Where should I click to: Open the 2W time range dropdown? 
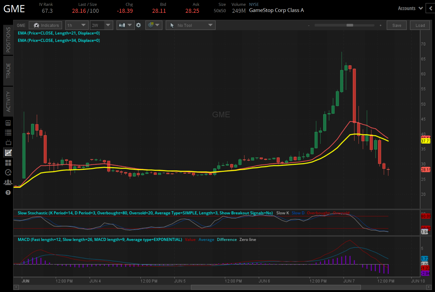(x=101, y=25)
